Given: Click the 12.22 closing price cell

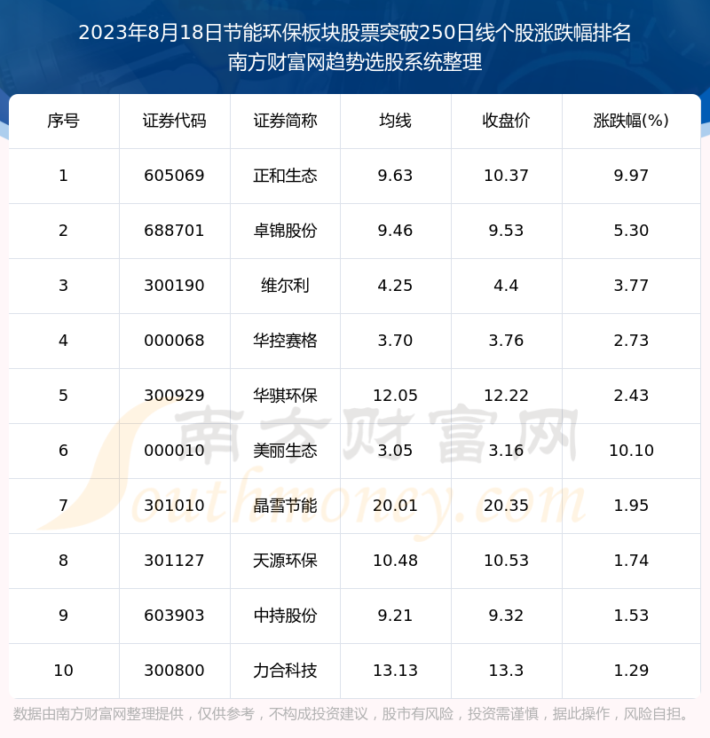Looking at the screenshot, I should [506, 396].
